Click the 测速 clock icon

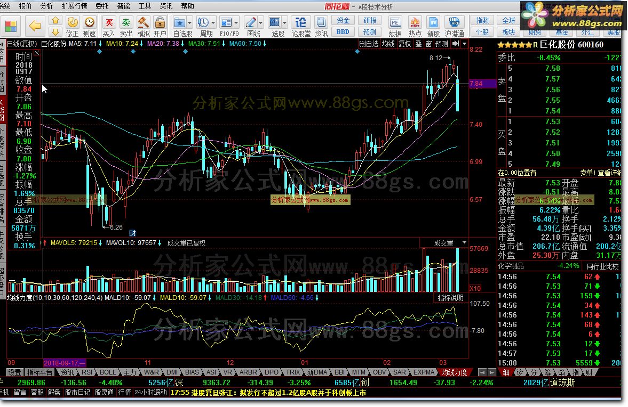[89, 22]
